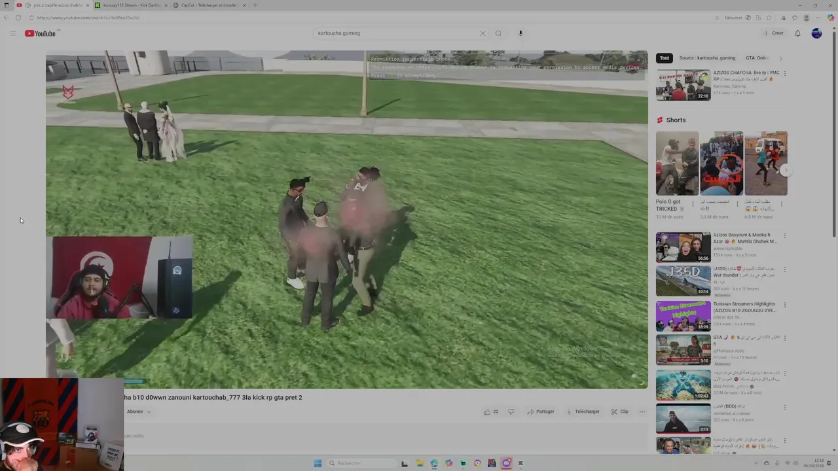Click the Partager button

[541, 411]
